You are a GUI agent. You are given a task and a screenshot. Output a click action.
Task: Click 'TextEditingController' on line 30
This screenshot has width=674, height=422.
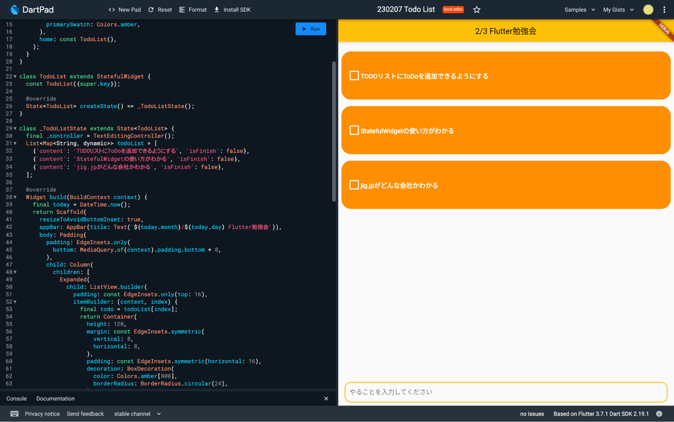point(128,136)
